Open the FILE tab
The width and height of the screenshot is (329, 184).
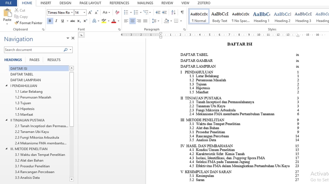[x=9, y=3]
